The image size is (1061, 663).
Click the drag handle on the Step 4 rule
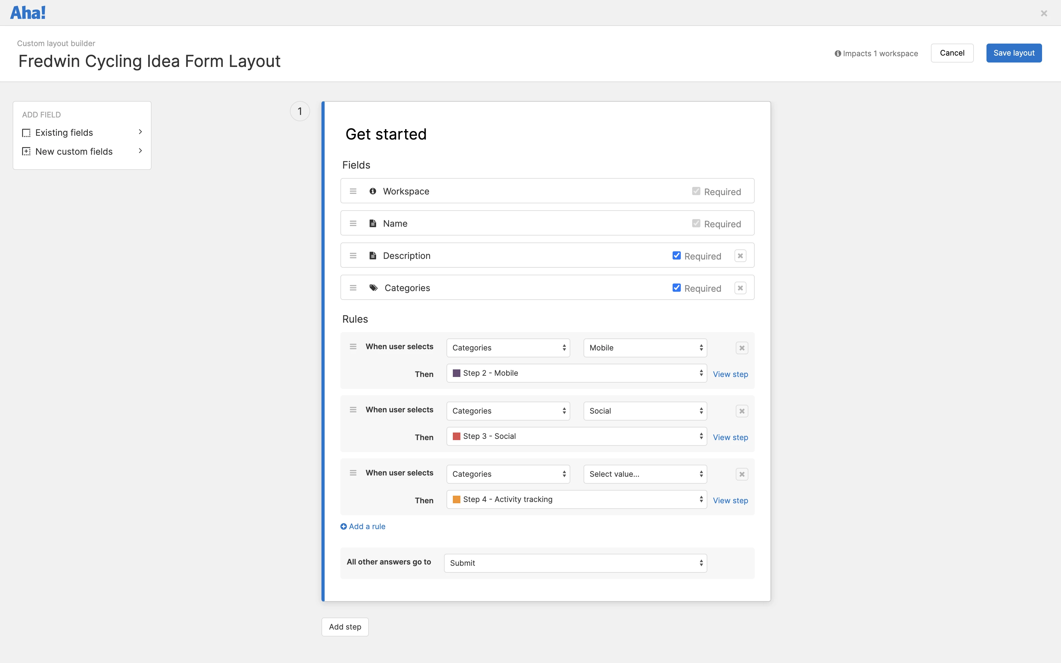(x=353, y=473)
